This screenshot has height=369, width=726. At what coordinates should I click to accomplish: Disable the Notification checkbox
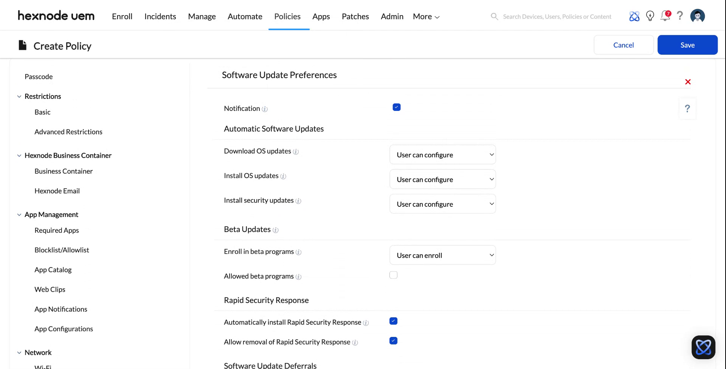pos(396,108)
